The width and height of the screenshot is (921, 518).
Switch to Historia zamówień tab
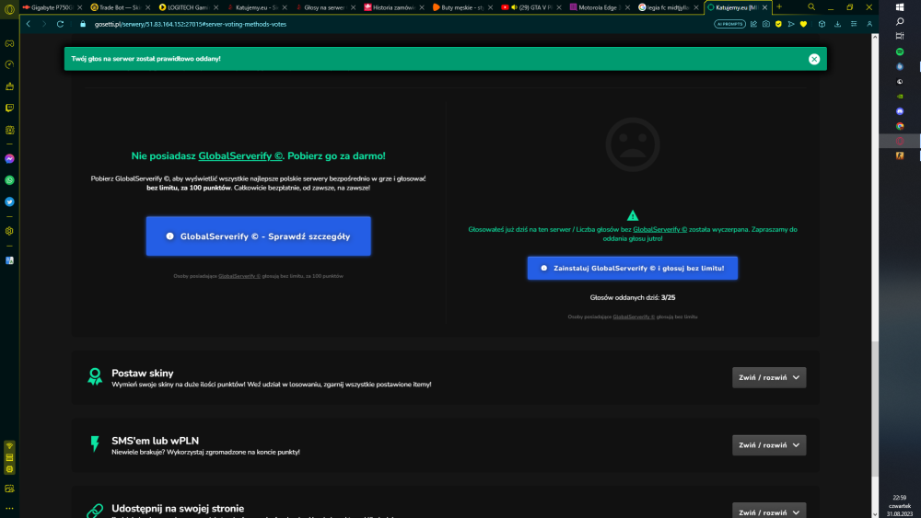(x=393, y=7)
